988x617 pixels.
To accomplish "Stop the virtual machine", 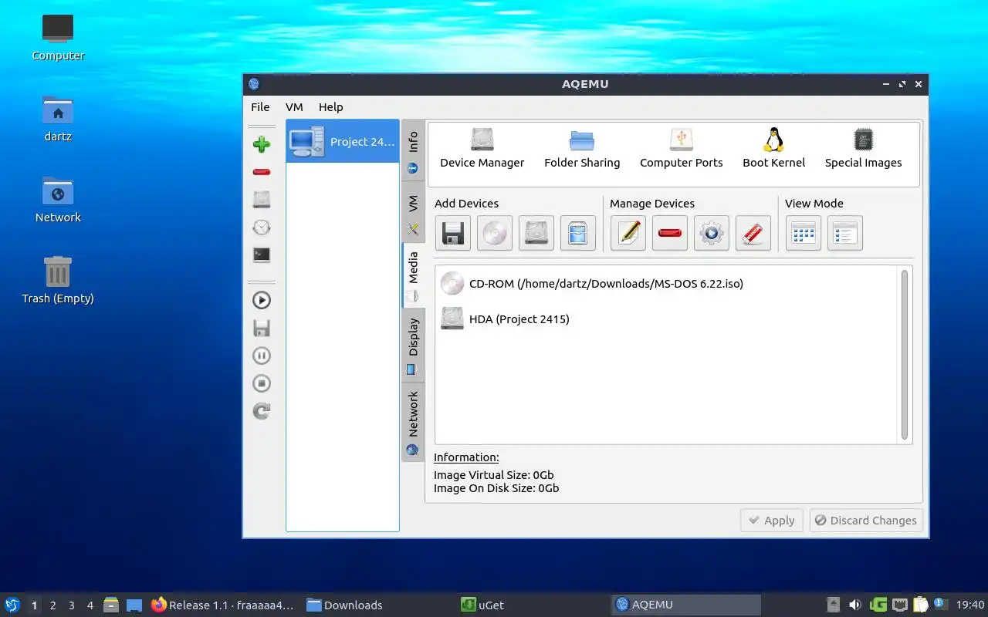I will pos(262,383).
